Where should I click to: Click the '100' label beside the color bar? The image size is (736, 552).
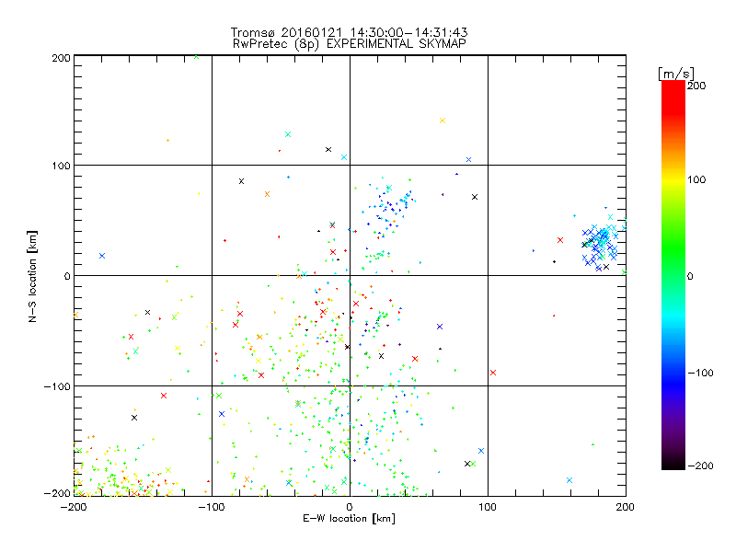tap(696, 179)
